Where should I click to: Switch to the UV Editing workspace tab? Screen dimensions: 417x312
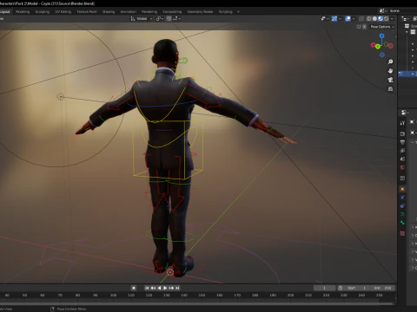coord(63,12)
